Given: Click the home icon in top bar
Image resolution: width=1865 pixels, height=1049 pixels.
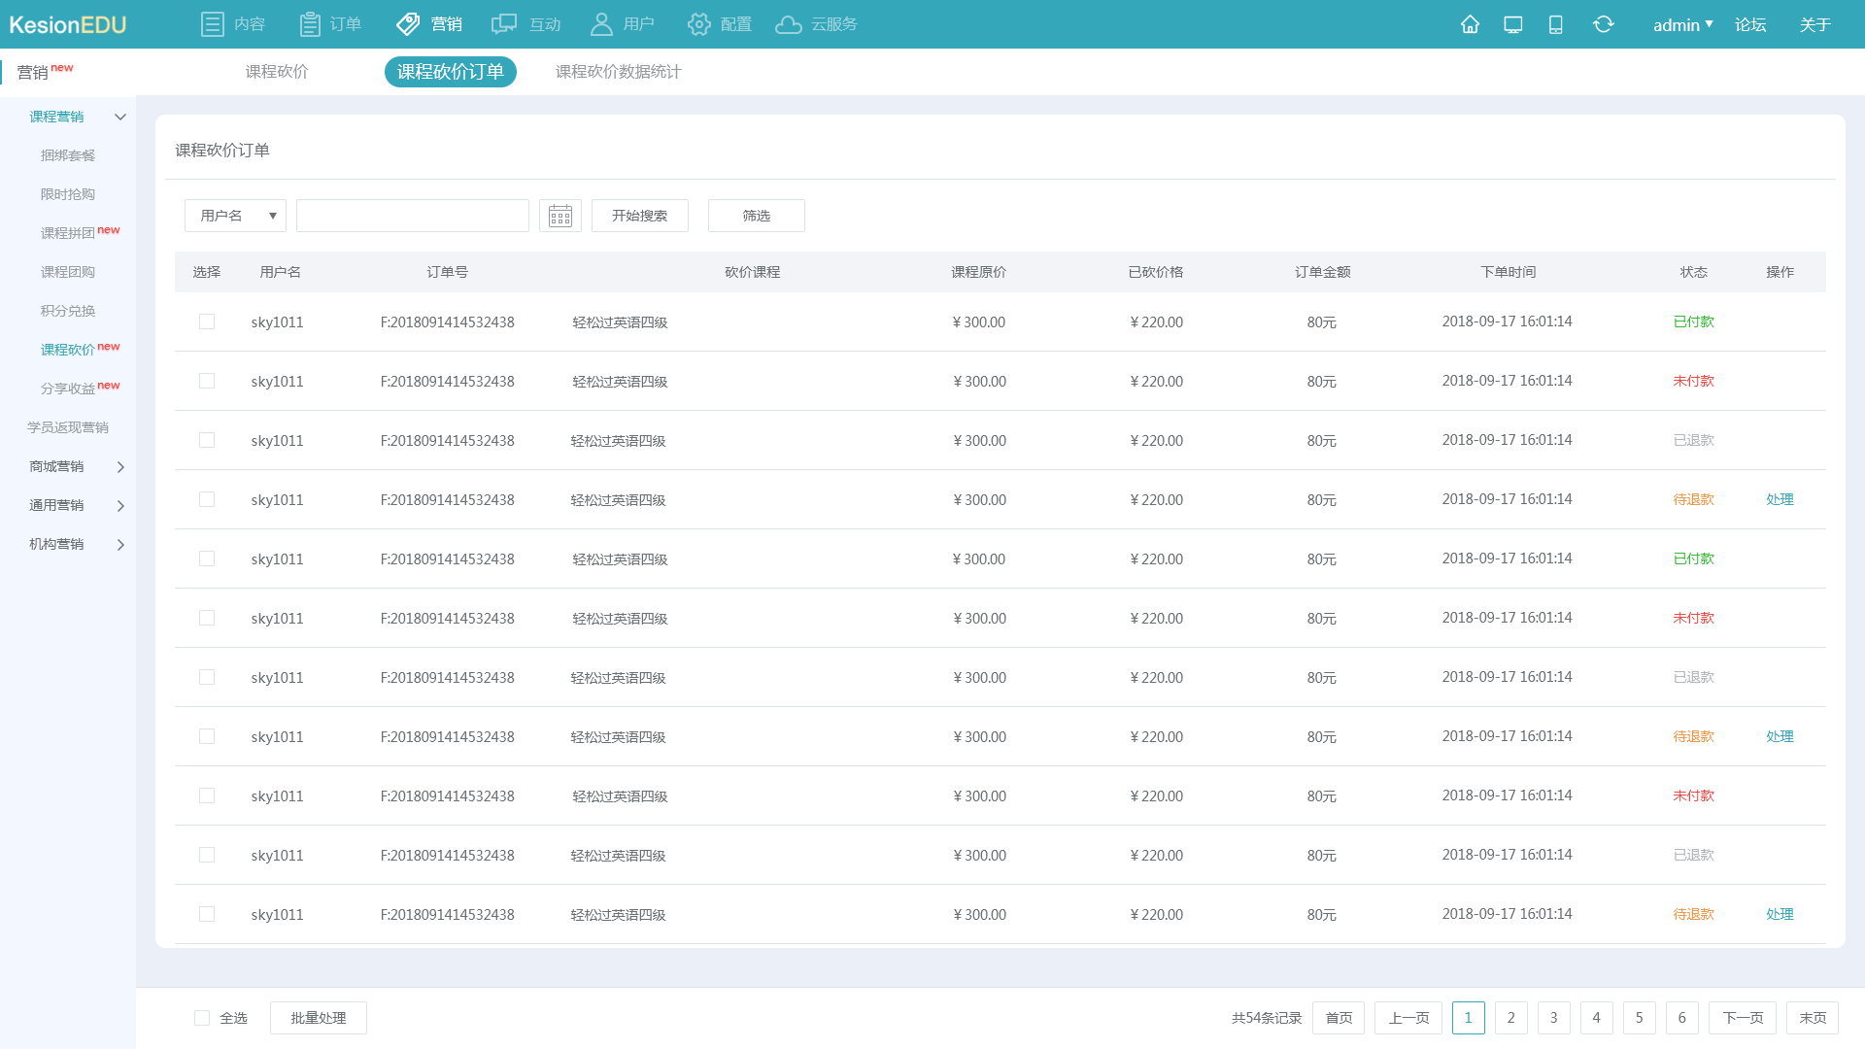Looking at the screenshot, I should [x=1470, y=24].
